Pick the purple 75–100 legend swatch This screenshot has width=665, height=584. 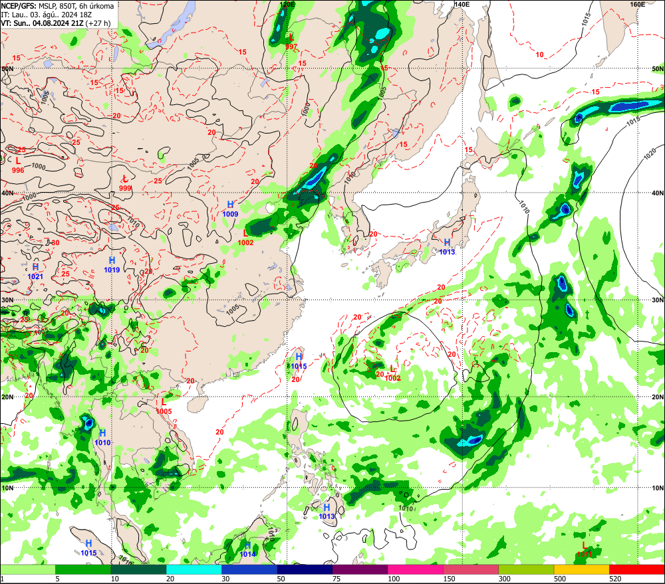pos(360,569)
